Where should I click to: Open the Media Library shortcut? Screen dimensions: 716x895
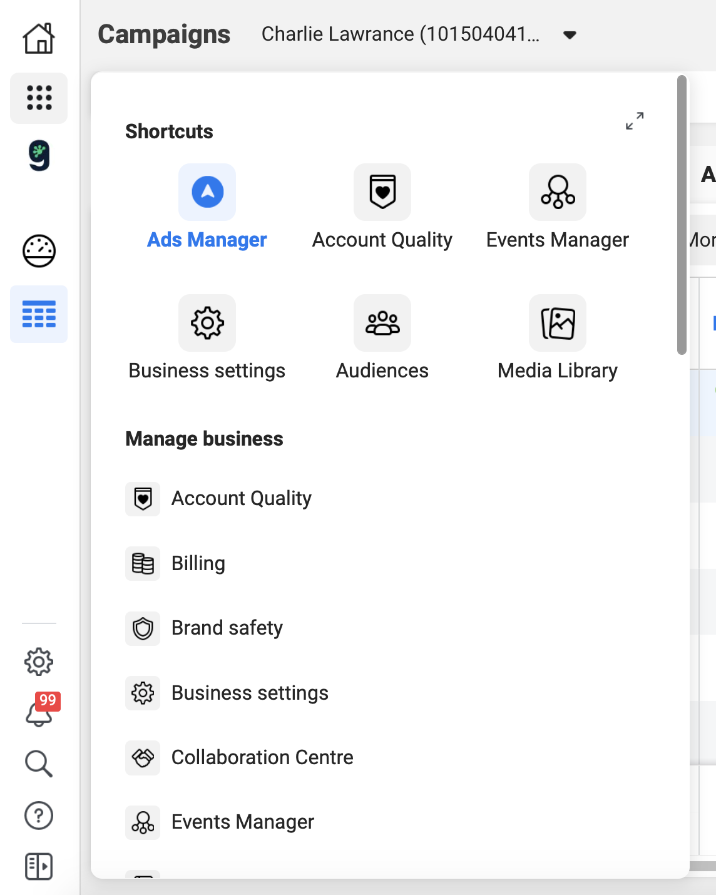[x=557, y=323]
